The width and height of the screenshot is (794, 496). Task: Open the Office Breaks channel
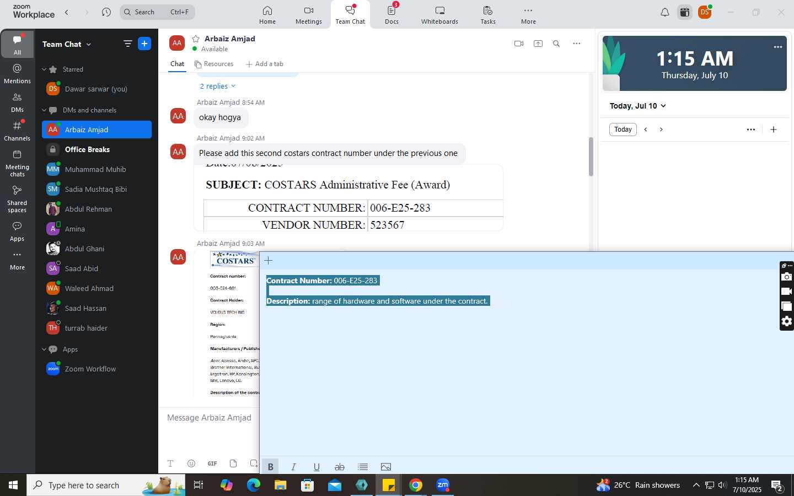point(96,149)
